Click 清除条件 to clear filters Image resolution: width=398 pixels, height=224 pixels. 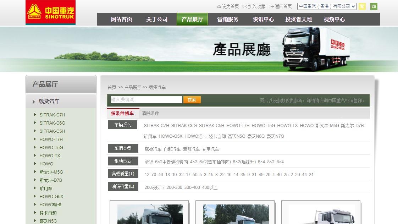(150, 114)
